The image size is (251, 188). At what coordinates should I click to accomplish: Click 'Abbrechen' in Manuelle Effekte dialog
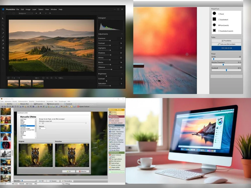[82, 171]
